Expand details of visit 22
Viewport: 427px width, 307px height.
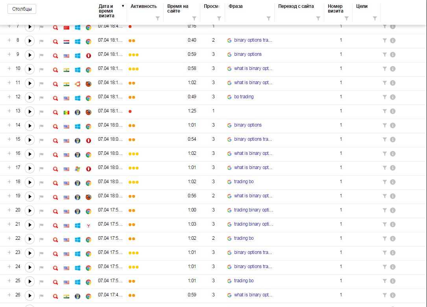tap(9, 238)
